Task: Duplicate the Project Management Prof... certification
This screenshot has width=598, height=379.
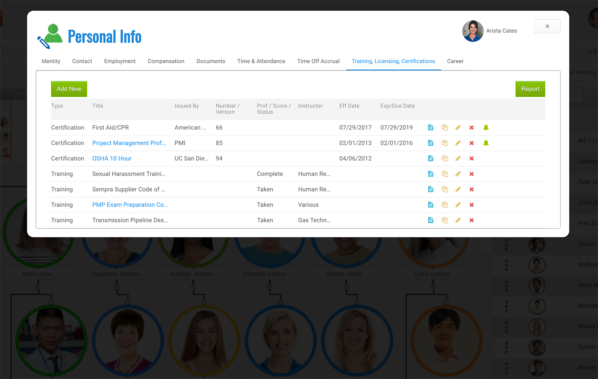Action: 445,143
